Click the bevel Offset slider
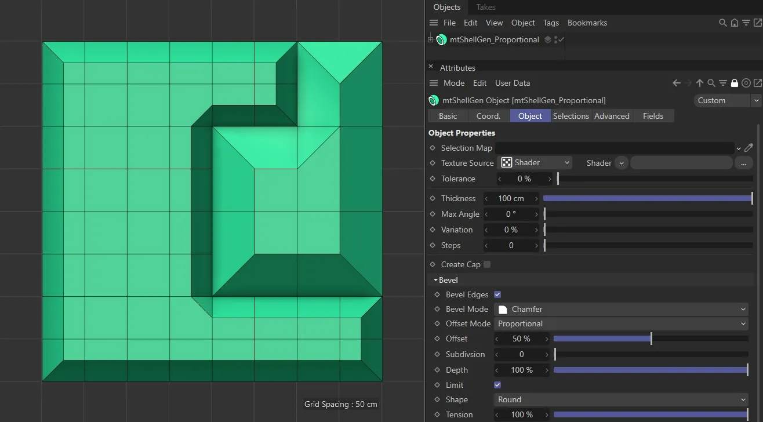The width and height of the screenshot is (763, 422). coord(651,339)
